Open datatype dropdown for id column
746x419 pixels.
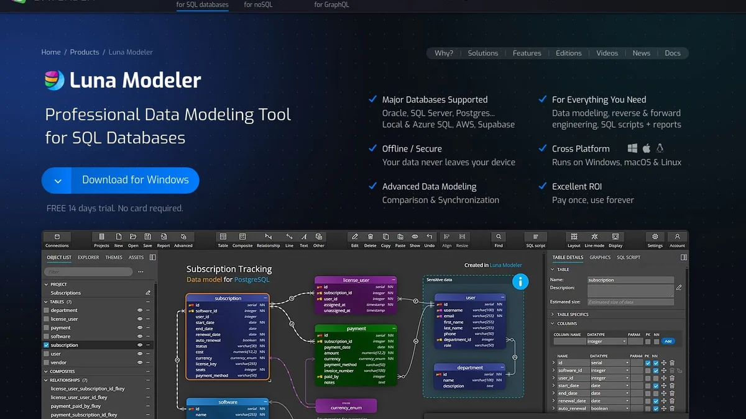609,363
